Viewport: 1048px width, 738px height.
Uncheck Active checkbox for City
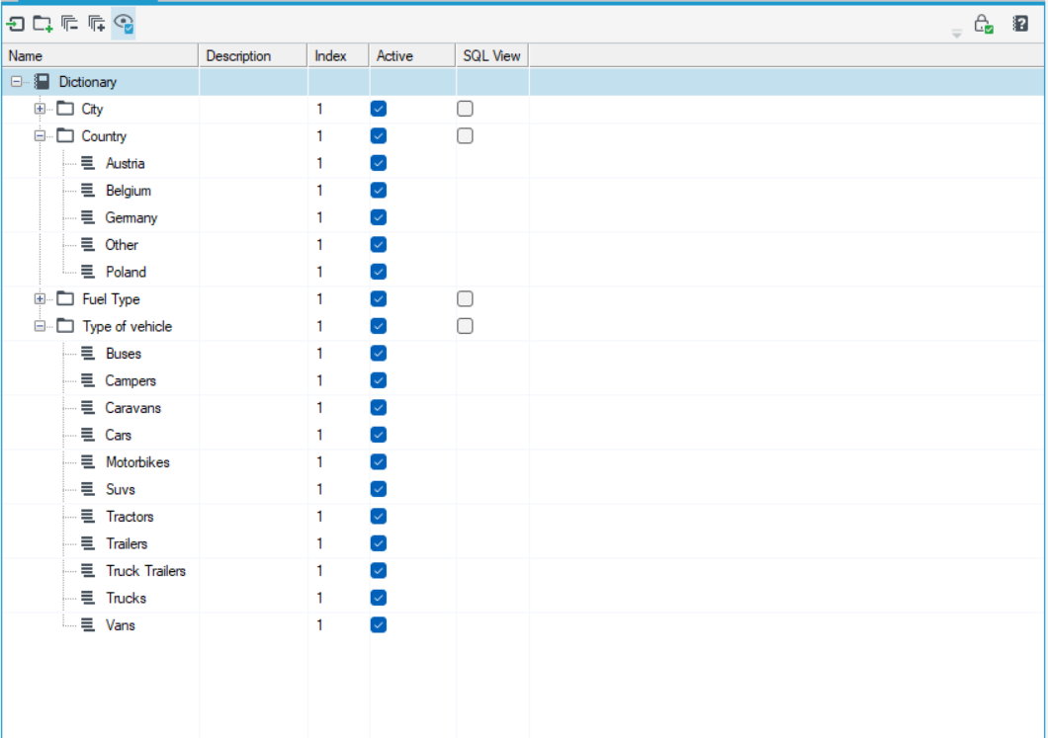pyautogui.click(x=379, y=109)
